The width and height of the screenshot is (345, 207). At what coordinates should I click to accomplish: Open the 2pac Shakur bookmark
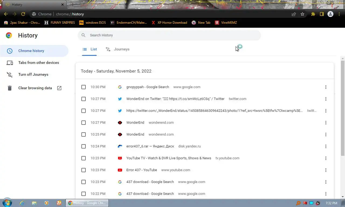[x=22, y=23]
